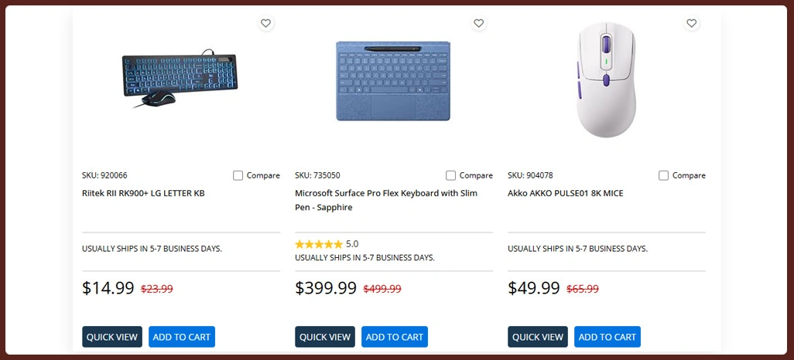Click the sapphire Surface keyboard image
Image resolution: width=794 pixels, height=360 pixels.
coord(393,81)
